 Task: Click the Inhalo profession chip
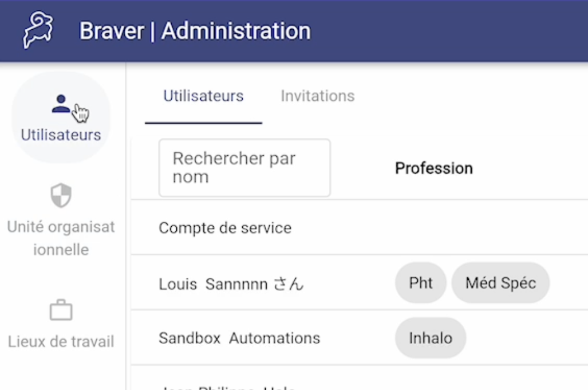pyautogui.click(x=431, y=338)
